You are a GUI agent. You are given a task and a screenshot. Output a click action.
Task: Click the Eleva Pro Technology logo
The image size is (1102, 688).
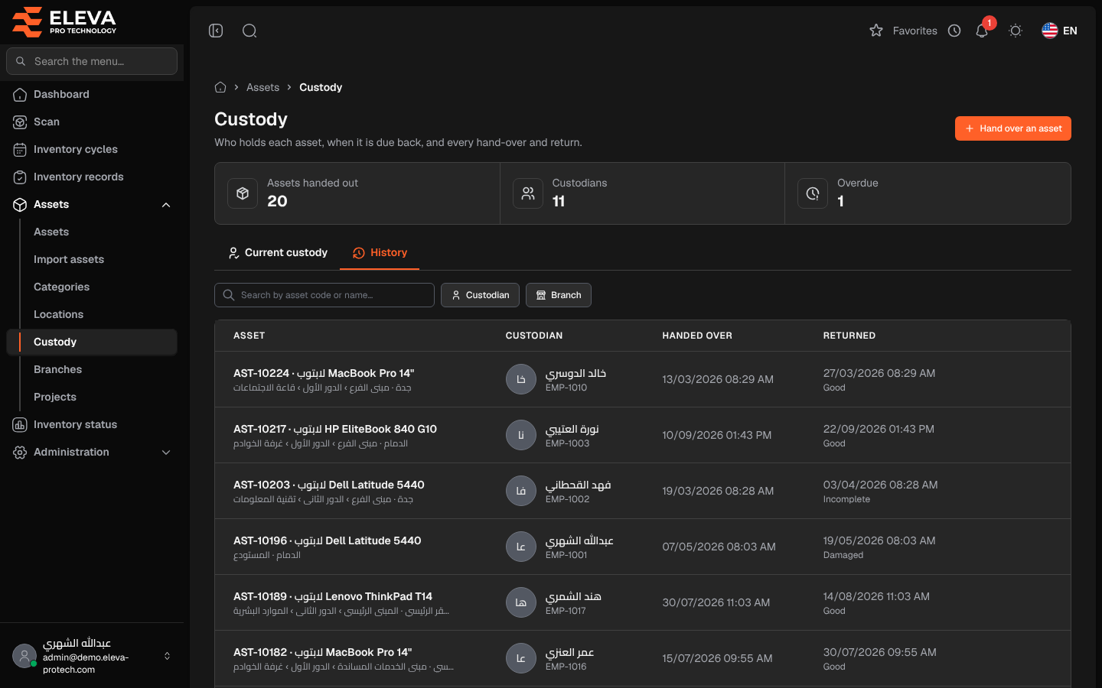(x=64, y=21)
